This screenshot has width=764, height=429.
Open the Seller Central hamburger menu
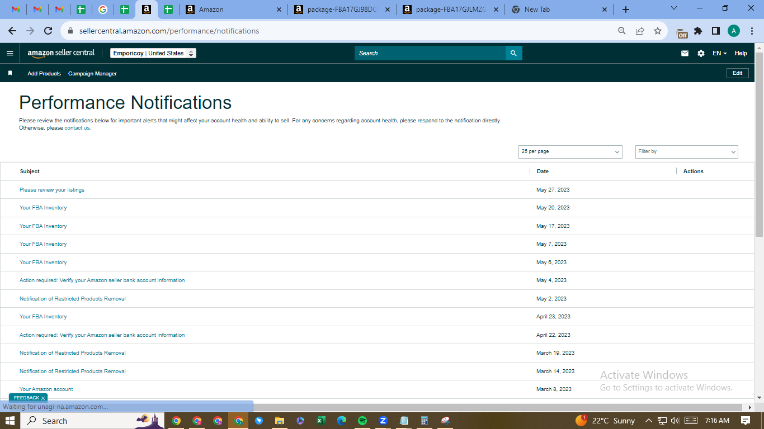(x=10, y=53)
